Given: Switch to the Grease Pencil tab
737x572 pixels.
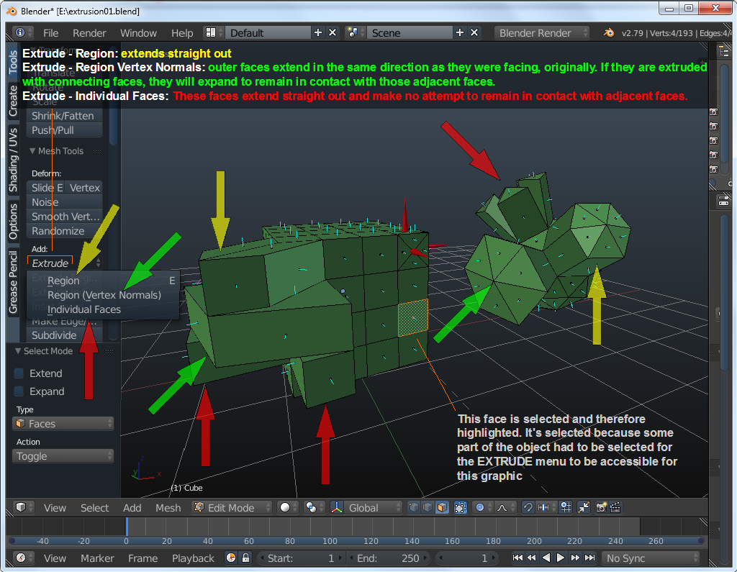Looking at the screenshot, I should [13, 282].
